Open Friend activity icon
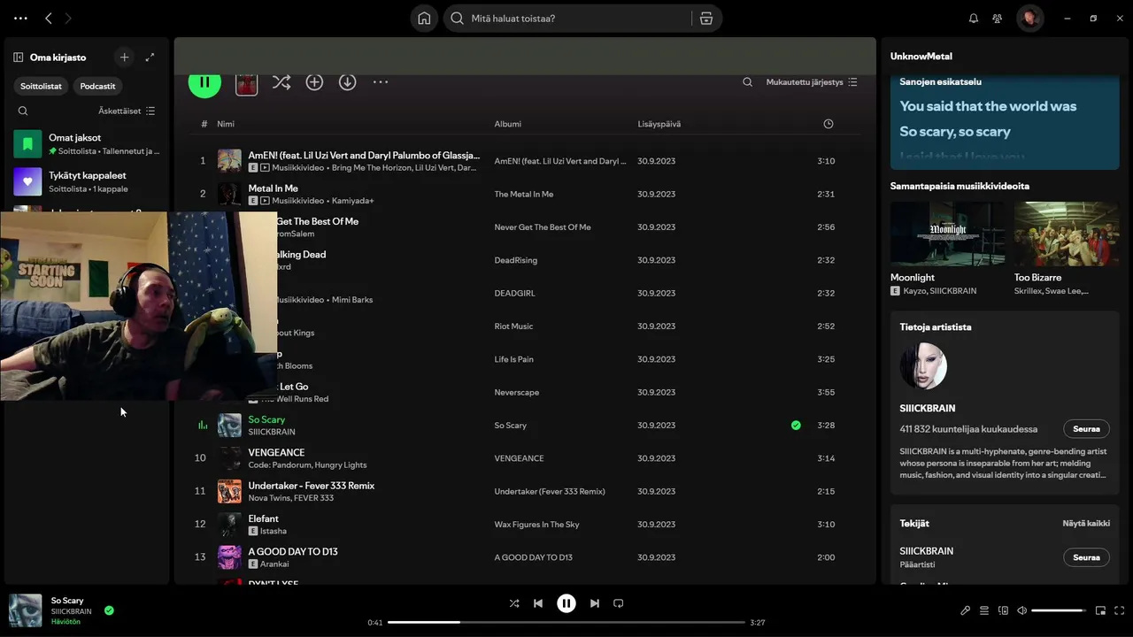 click(x=998, y=18)
